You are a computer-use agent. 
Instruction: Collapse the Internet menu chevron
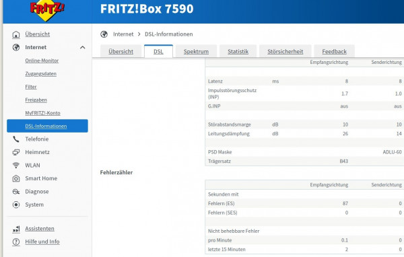click(x=82, y=47)
